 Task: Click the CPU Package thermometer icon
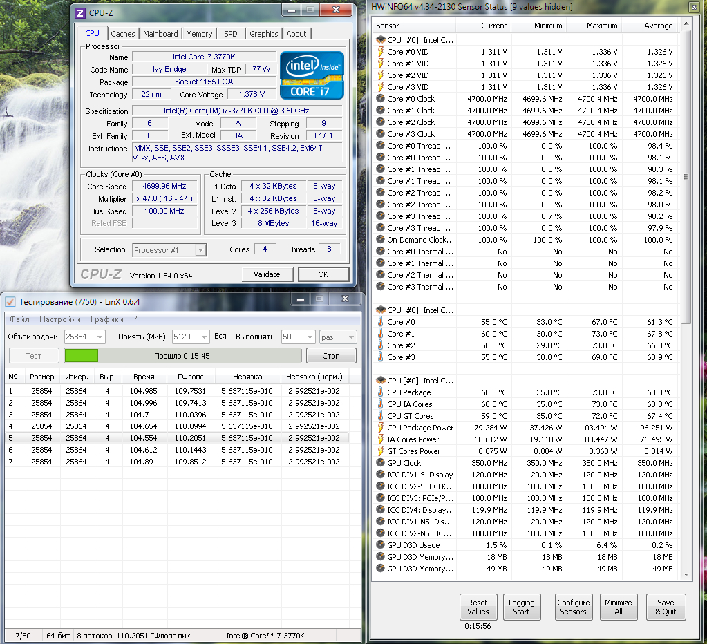pos(381,392)
